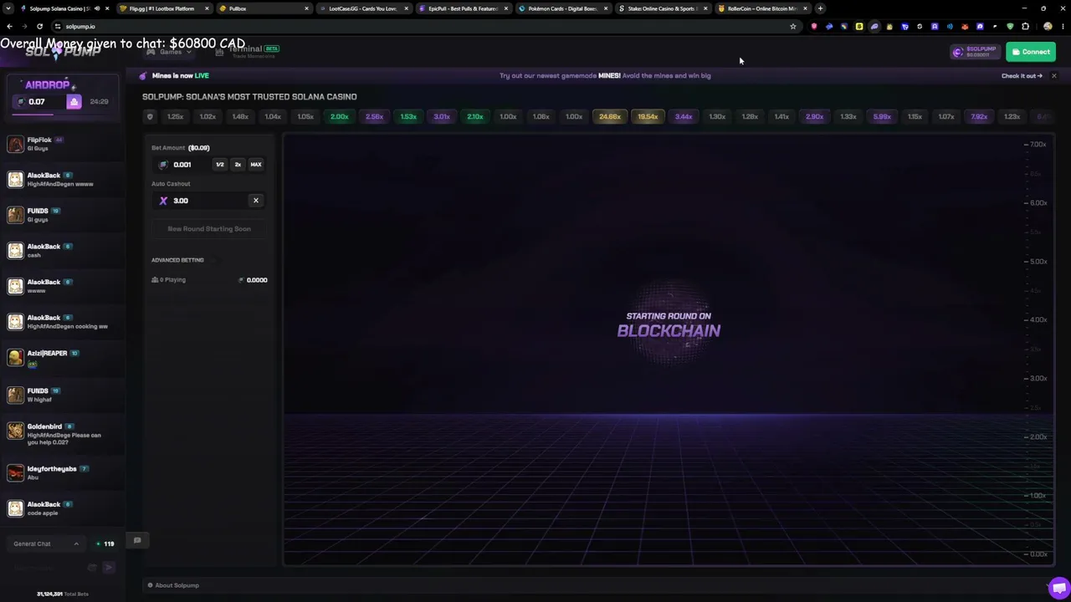Click the shield icon beside crash history
The width and height of the screenshot is (1071, 602).
click(x=150, y=116)
